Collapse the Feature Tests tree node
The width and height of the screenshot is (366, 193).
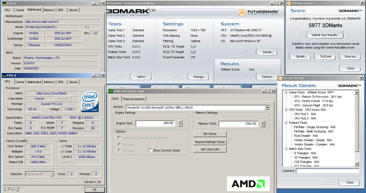[x=286, y=123]
